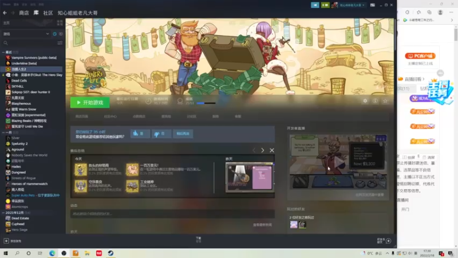The width and height of the screenshot is (458, 258).
Task: Click the thumbs-down not recommend button
Action: coord(161,134)
